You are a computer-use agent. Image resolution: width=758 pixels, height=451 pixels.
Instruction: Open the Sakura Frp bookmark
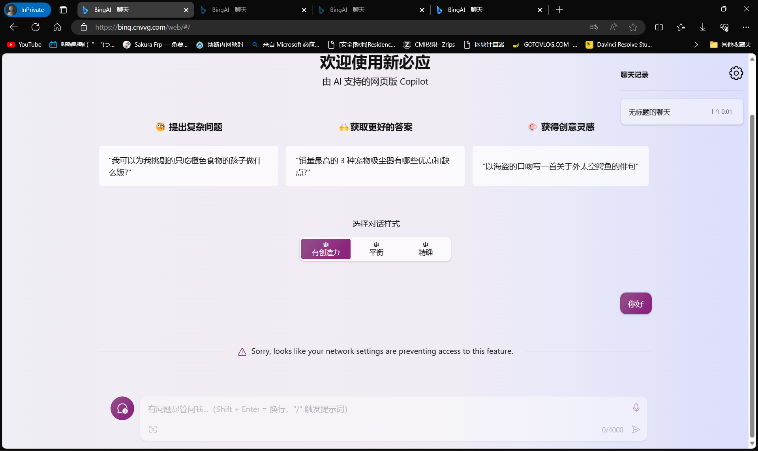click(155, 45)
